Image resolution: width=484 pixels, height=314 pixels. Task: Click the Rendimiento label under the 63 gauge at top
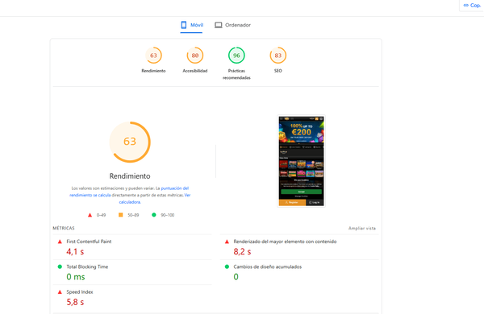[x=153, y=71]
